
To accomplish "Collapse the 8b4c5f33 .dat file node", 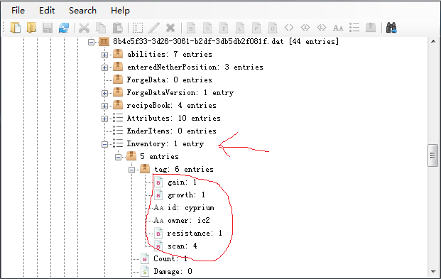I will (x=91, y=42).
